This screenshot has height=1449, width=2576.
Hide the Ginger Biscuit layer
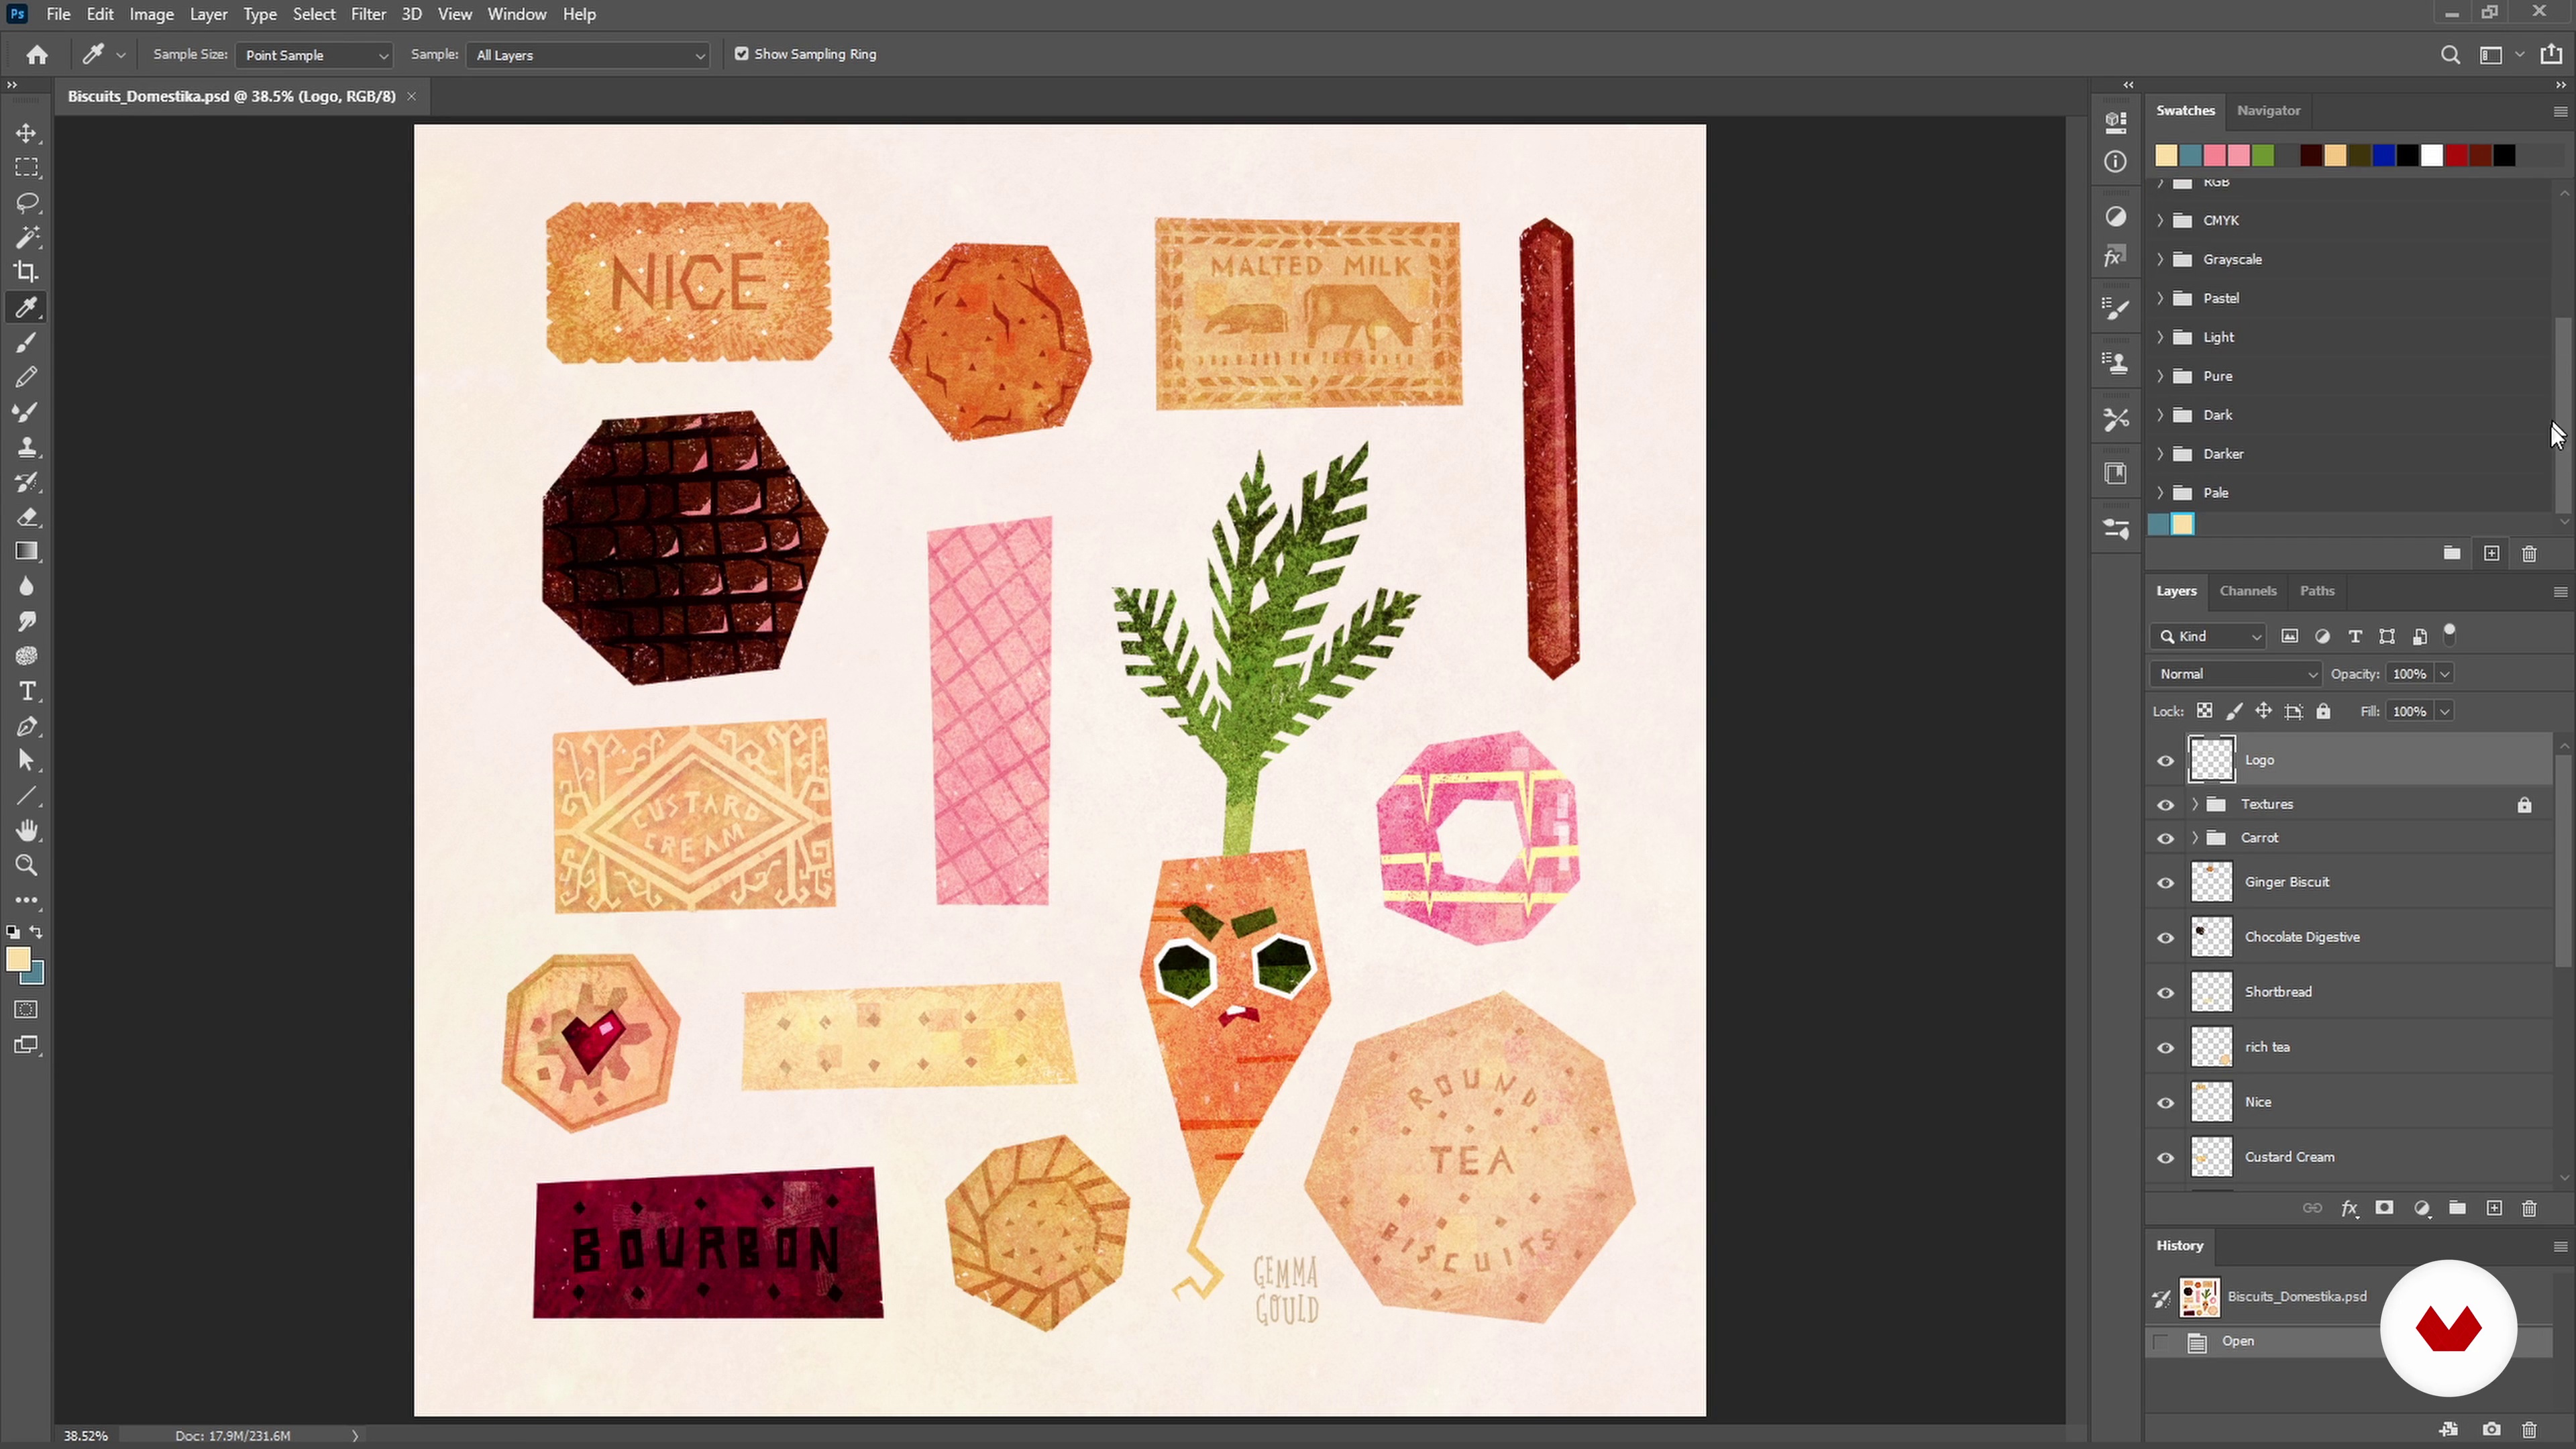[x=2166, y=883]
